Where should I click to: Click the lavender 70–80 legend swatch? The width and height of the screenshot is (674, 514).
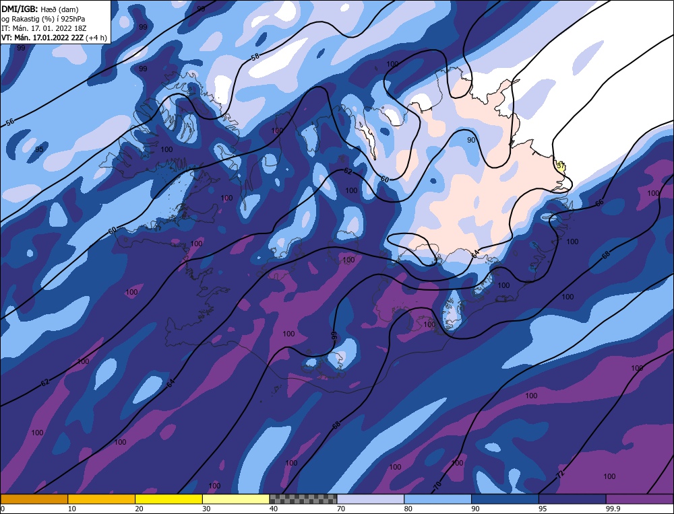[x=371, y=499]
